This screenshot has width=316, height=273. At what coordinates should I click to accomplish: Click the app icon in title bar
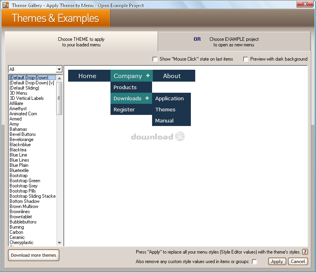[x=6, y=6]
